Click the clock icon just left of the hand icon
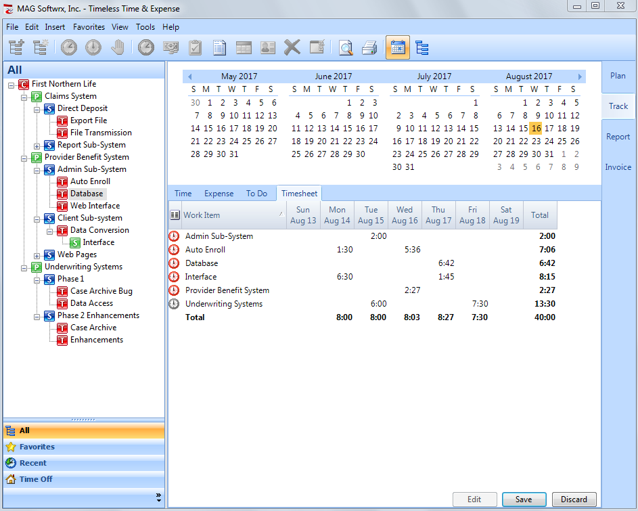This screenshot has width=638, height=511. [x=93, y=47]
